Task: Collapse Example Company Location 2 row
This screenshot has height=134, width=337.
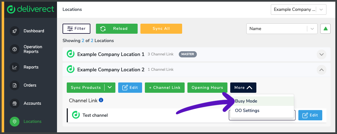Action: point(321,70)
